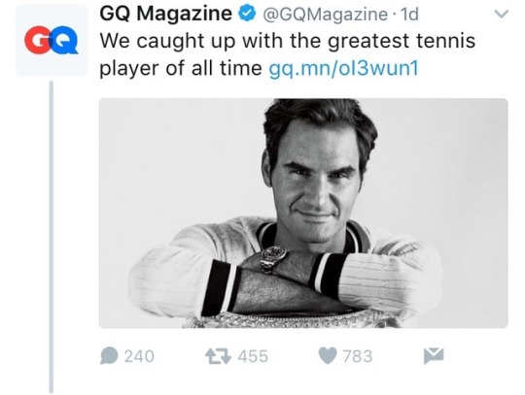This screenshot has height=395, width=525.
Task: Open the gq.mn/ol3wun1 link
Action: click(344, 69)
